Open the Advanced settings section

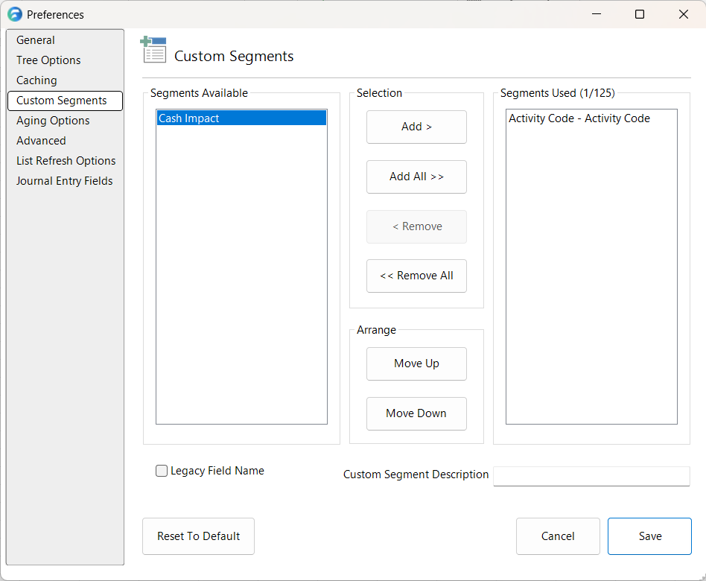point(41,140)
